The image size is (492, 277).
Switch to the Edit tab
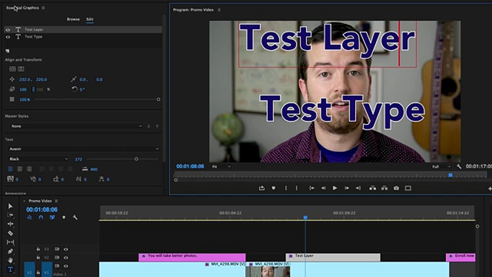coord(90,19)
